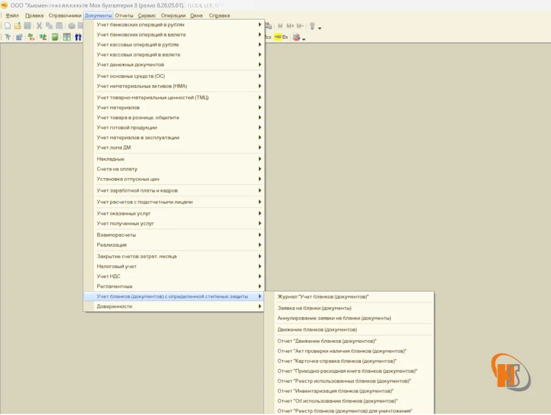Select Учет банковских операций в рублях
The width and height of the screenshot is (551, 415).
174,25
